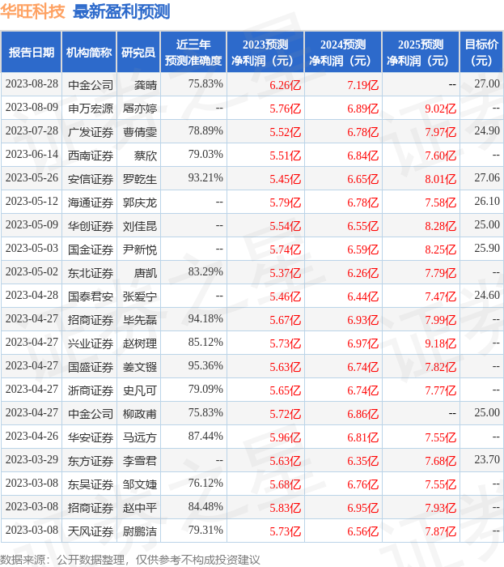Select institution 国盛证券
The height and width of the screenshot is (567, 504).
pos(91,367)
